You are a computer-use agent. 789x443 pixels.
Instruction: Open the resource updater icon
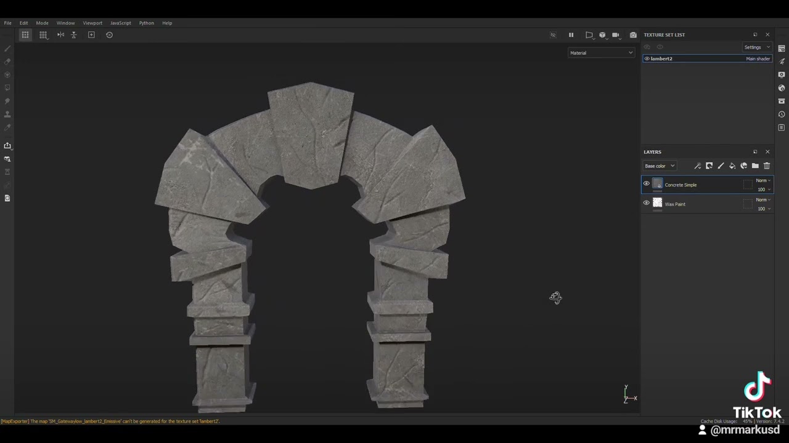[7, 159]
